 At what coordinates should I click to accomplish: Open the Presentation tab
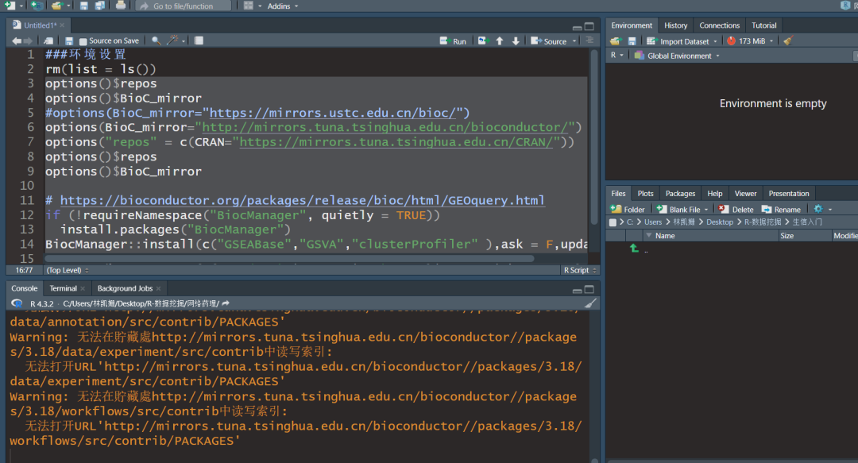(789, 194)
